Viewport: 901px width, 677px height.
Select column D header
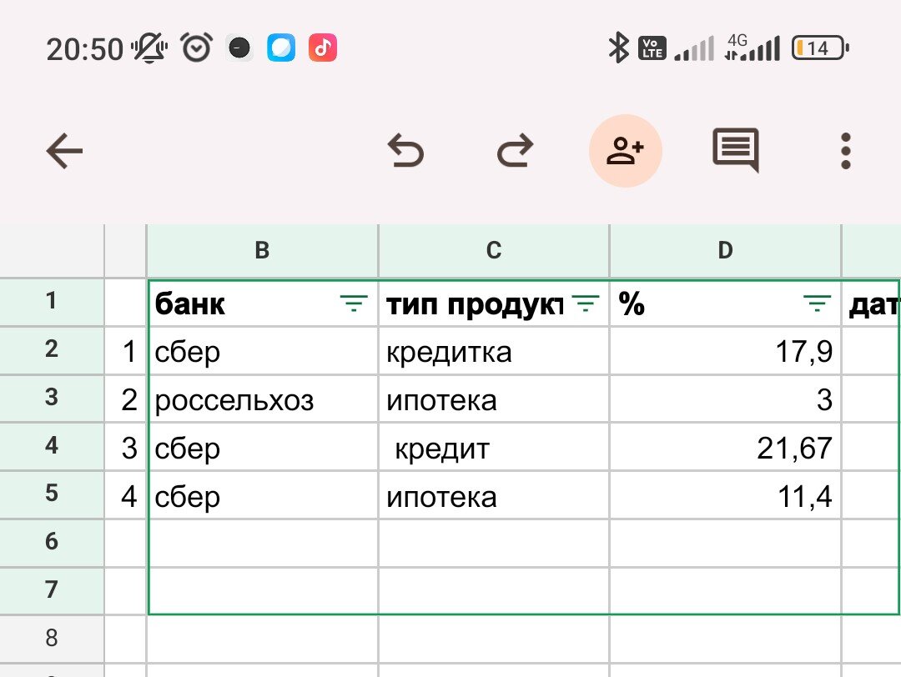[725, 251]
